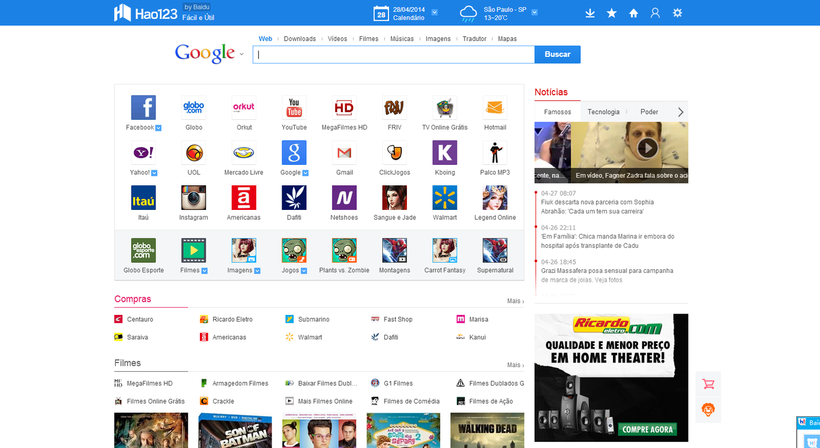Open the MegaFilmes HD icon

(345, 107)
